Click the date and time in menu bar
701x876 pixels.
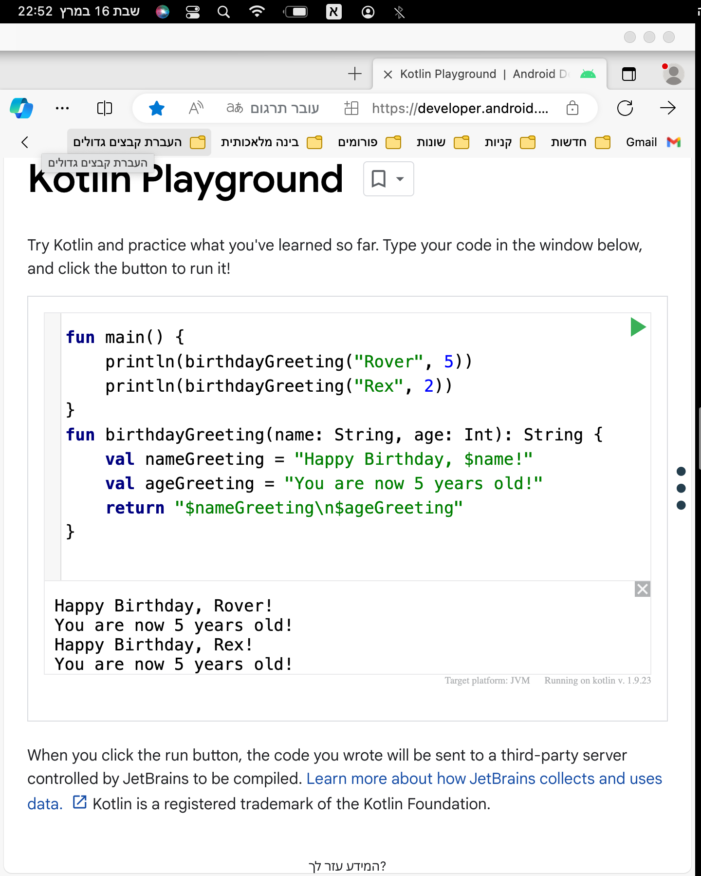[x=79, y=12]
